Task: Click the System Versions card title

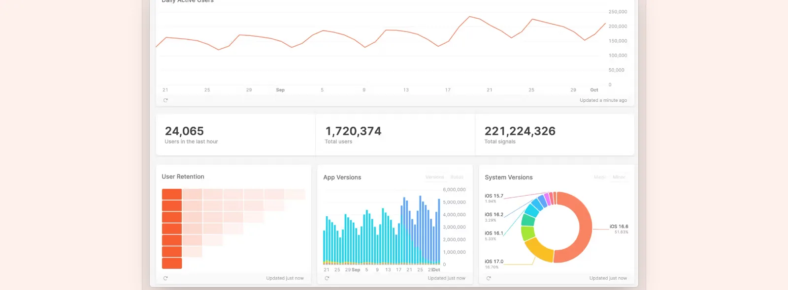Action: pyautogui.click(x=509, y=177)
